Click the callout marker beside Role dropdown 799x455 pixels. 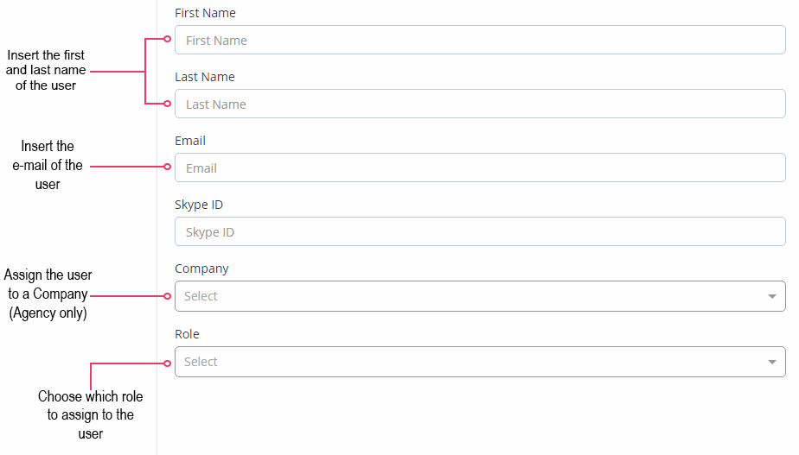point(167,363)
